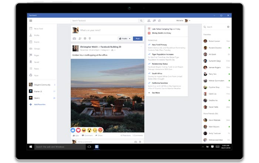Viewport: 259px width, 163px height.
Task: Open the touch keyboard tray icon
Action: coord(218,147)
